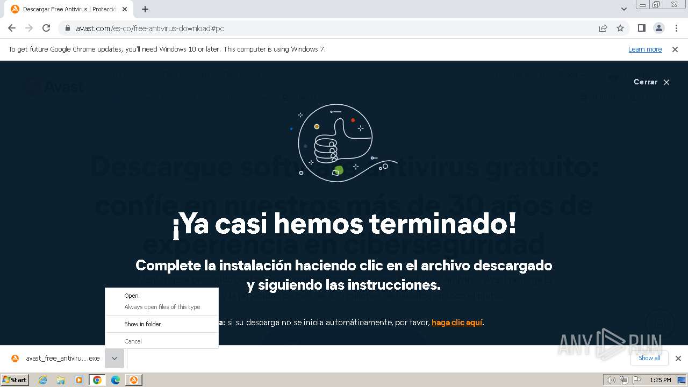Select Cancel in the download menu

162,341
